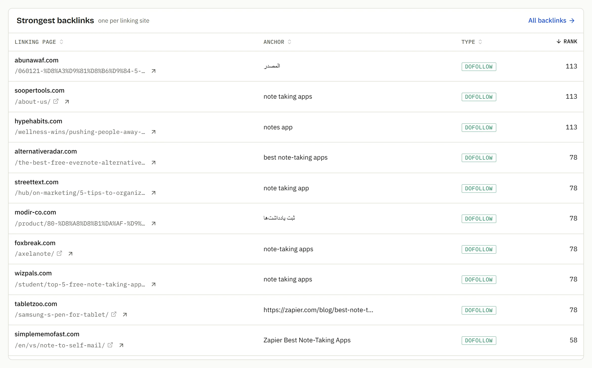Click DOFOLLOW badge in simplememofast.com row
This screenshot has width=592, height=368.
pos(479,341)
